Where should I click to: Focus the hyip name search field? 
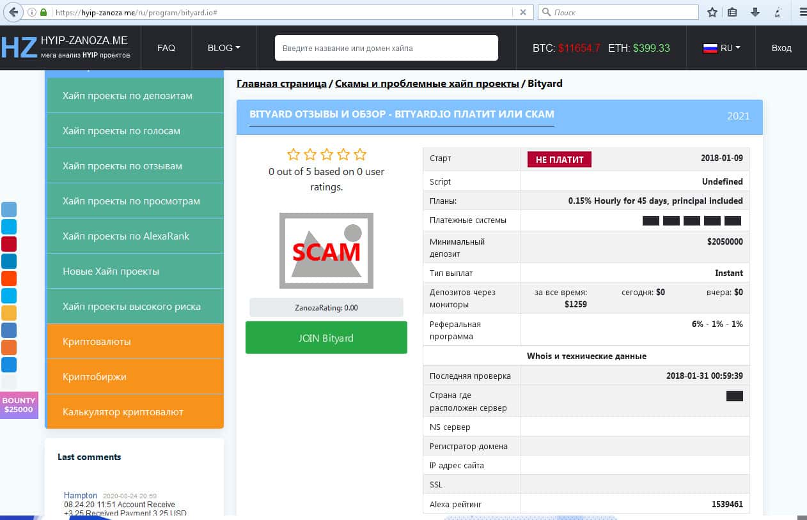coord(386,48)
